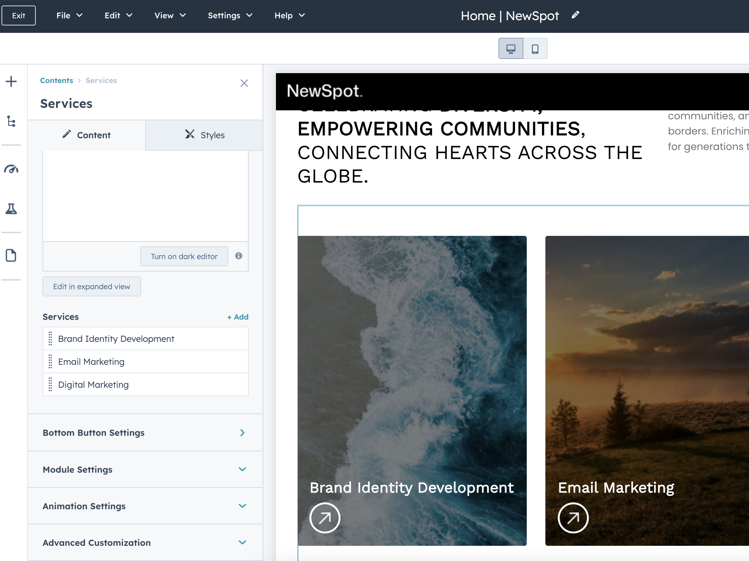
Task: Open the test flask icon
Action: point(11,209)
